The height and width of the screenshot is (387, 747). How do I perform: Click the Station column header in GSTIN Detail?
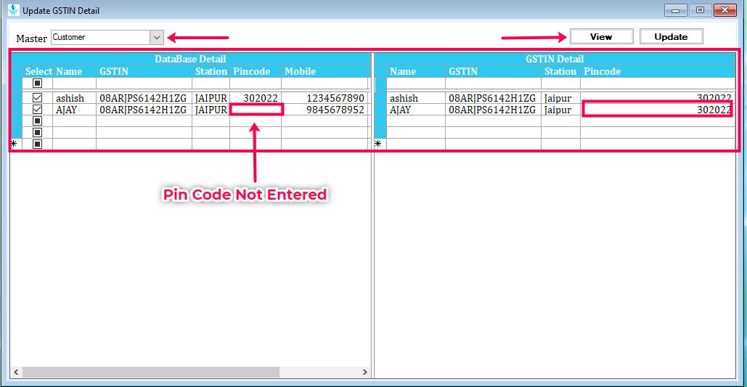(560, 71)
